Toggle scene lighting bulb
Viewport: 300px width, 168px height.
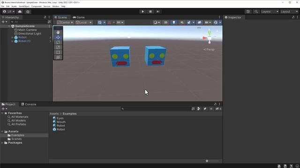click(x=174, y=22)
